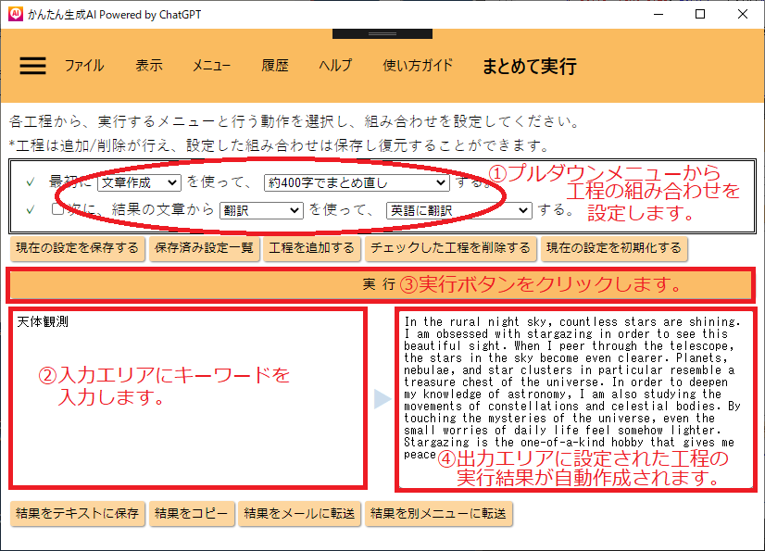The image size is (765, 551).
Task: Click the first step's checkmark icon
Action: coord(31,182)
